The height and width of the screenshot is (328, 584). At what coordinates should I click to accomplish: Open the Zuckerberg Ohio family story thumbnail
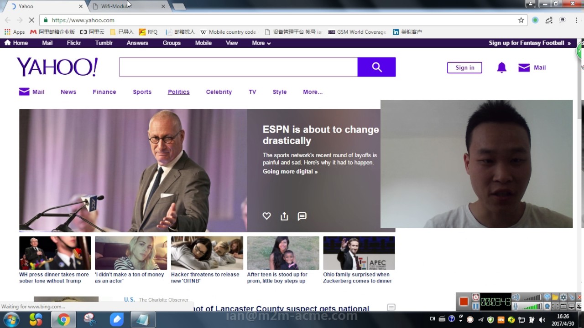[x=359, y=253]
